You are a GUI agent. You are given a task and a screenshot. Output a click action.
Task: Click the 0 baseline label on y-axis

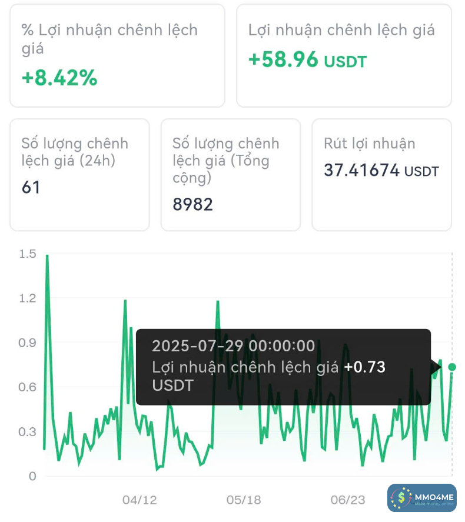pyautogui.click(x=32, y=476)
